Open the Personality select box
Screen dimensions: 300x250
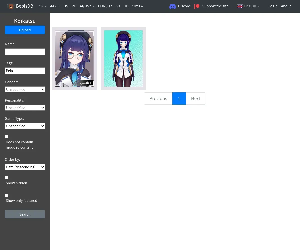25,108
